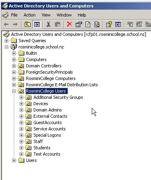The image size is (151, 180).
Task: Click the Devices OU folder icon
Action: point(28,104)
